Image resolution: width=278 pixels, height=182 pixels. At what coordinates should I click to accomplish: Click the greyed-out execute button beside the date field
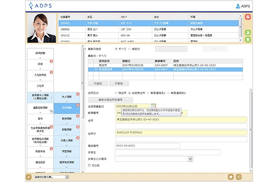pyautogui.click(x=215, y=49)
